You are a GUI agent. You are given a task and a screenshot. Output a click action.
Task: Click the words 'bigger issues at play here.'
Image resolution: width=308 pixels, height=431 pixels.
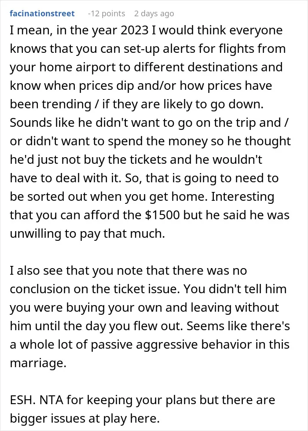[x=85, y=419]
